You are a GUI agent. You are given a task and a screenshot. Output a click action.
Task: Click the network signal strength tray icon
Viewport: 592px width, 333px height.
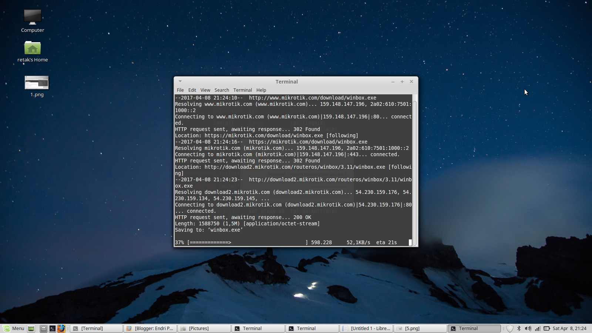pyautogui.click(x=538, y=328)
